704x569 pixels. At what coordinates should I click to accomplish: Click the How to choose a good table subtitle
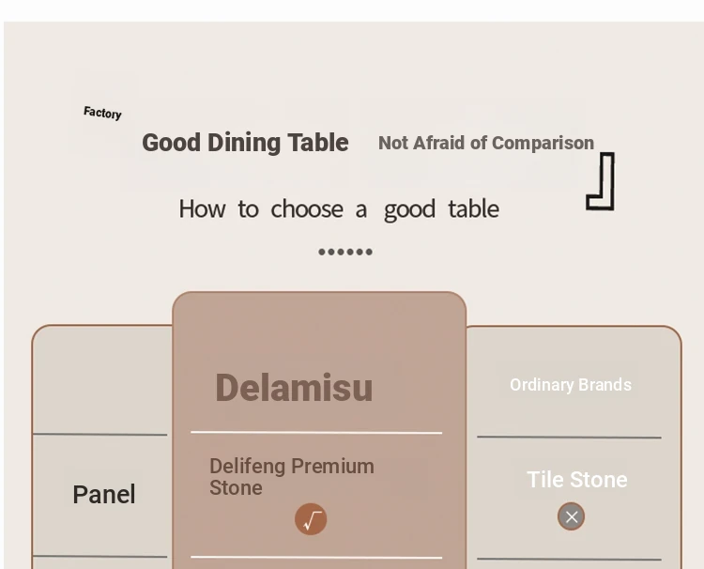pos(338,208)
